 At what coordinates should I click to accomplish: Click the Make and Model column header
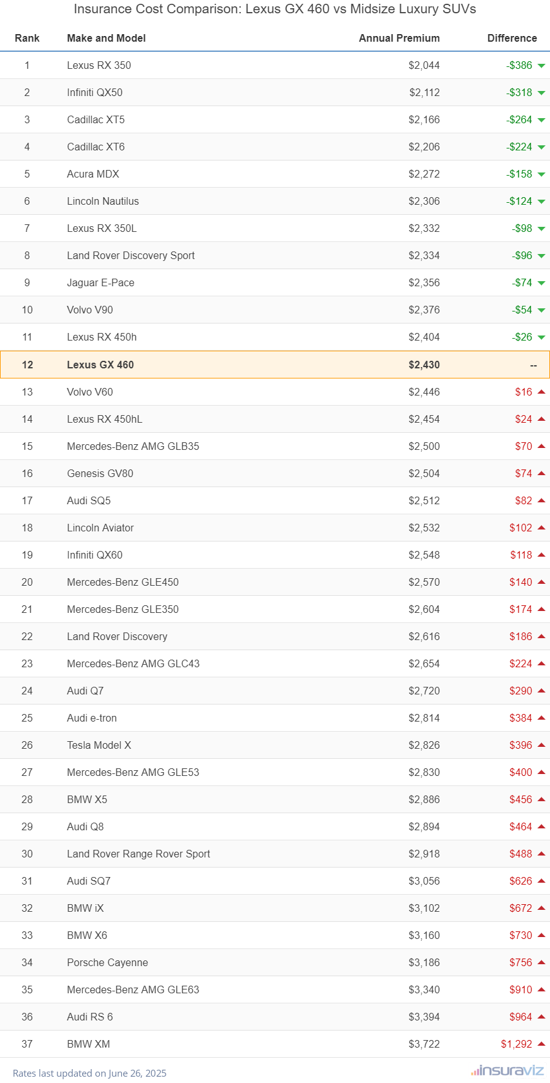106,38
